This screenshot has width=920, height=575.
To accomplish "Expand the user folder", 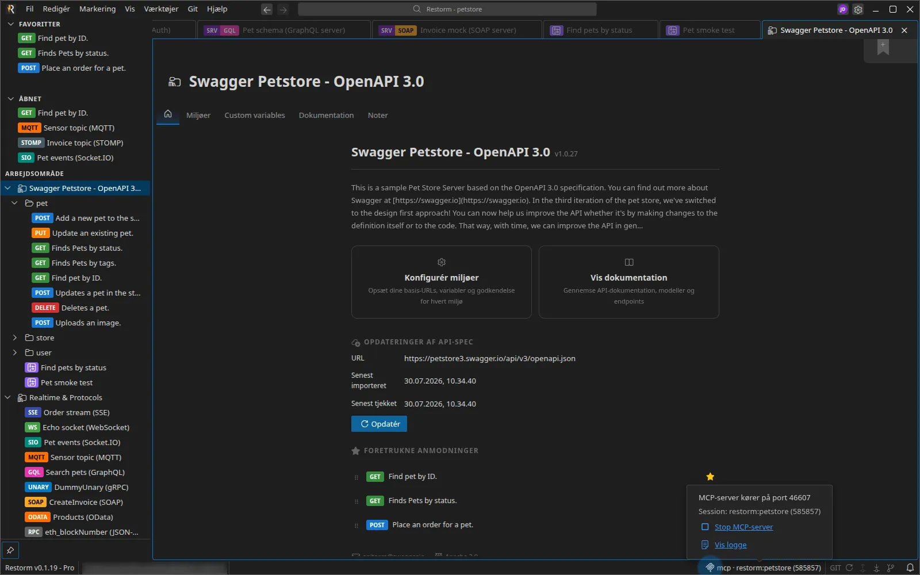I will pos(15,352).
